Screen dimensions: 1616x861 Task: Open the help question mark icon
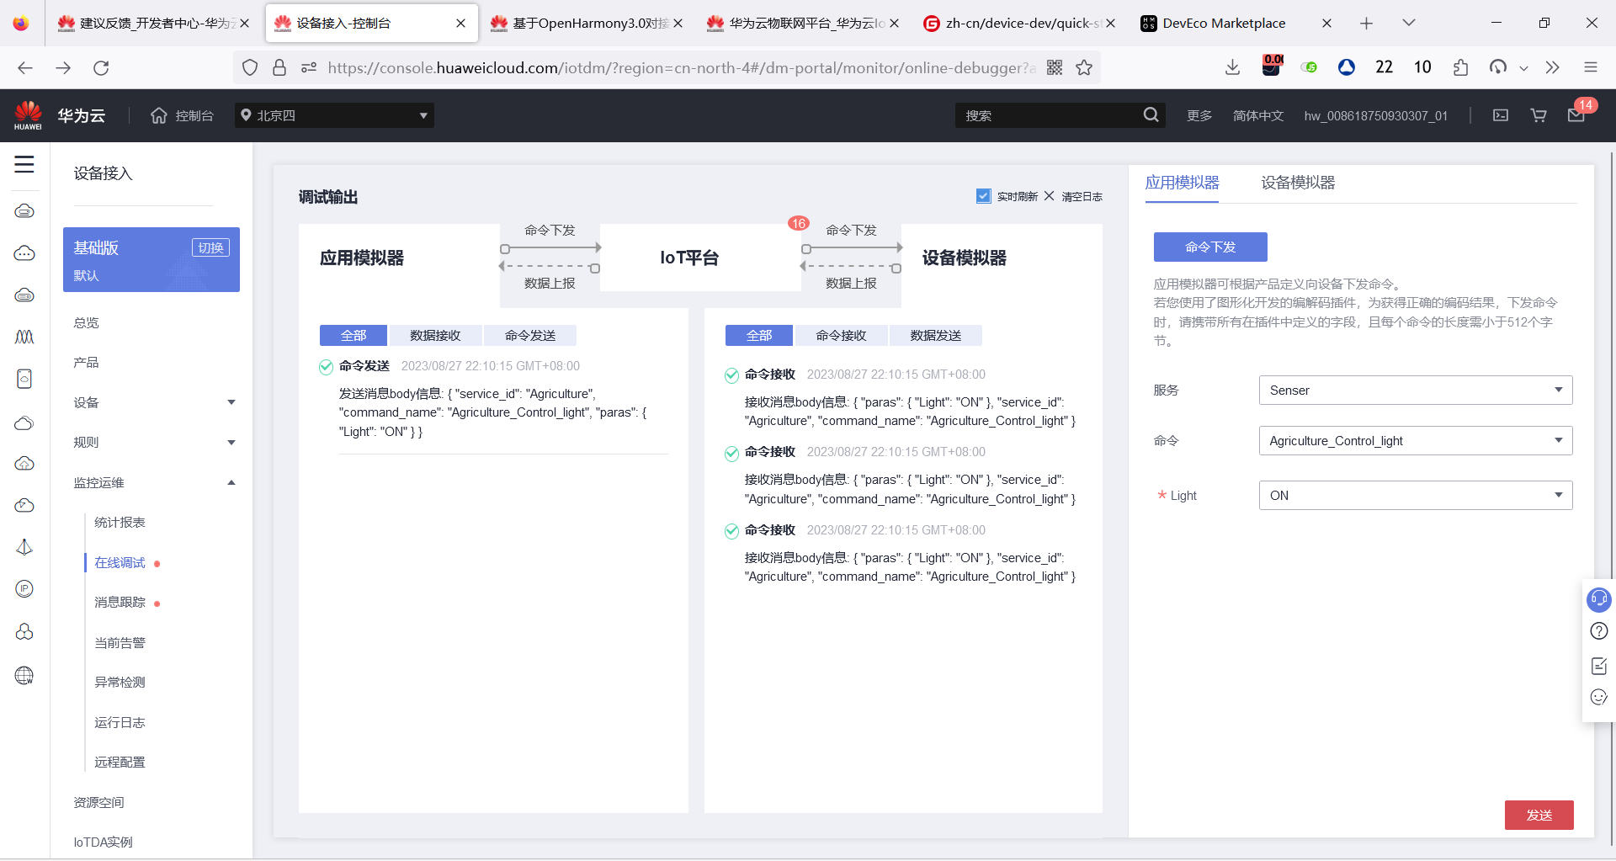tap(1599, 631)
